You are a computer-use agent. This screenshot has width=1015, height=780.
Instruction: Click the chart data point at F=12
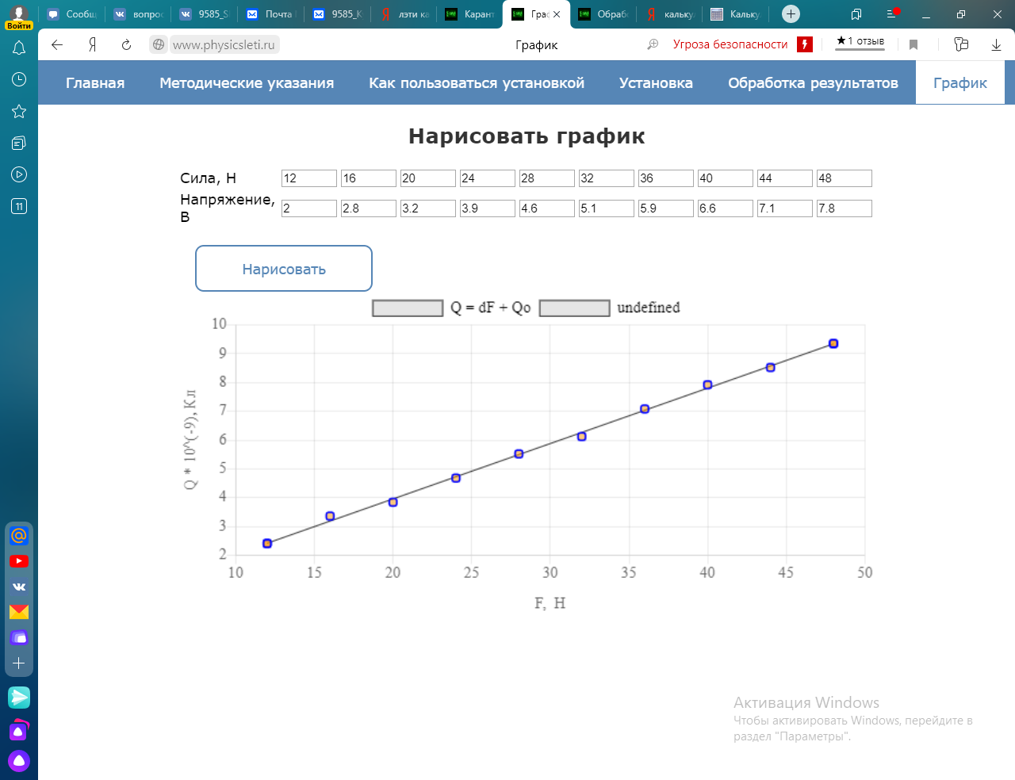pyautogui.click(x=267, y=543)
